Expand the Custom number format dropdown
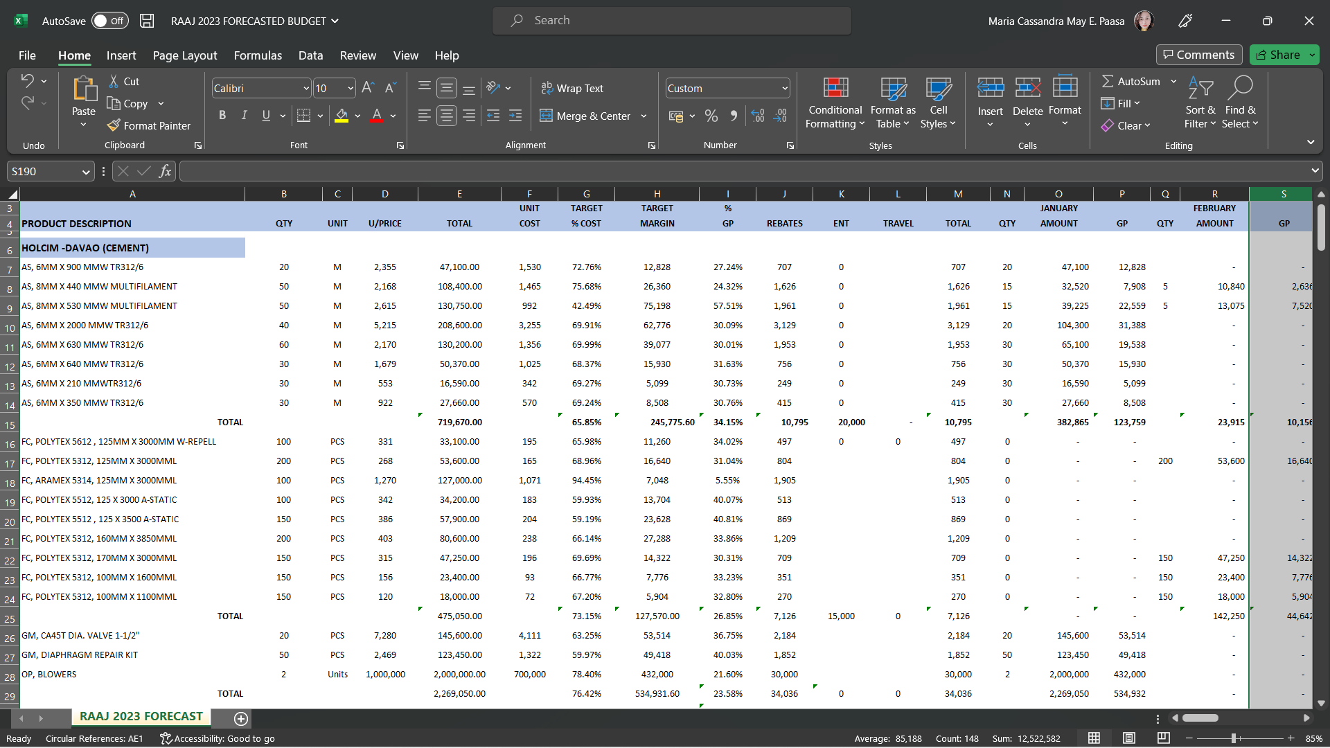This screenshot has height=748, width=1330. [x=784, y=88]
